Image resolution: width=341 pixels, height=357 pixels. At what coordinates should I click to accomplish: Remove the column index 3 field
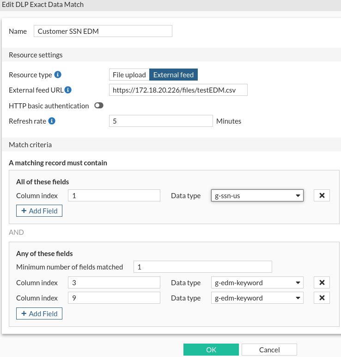[322, 282]
